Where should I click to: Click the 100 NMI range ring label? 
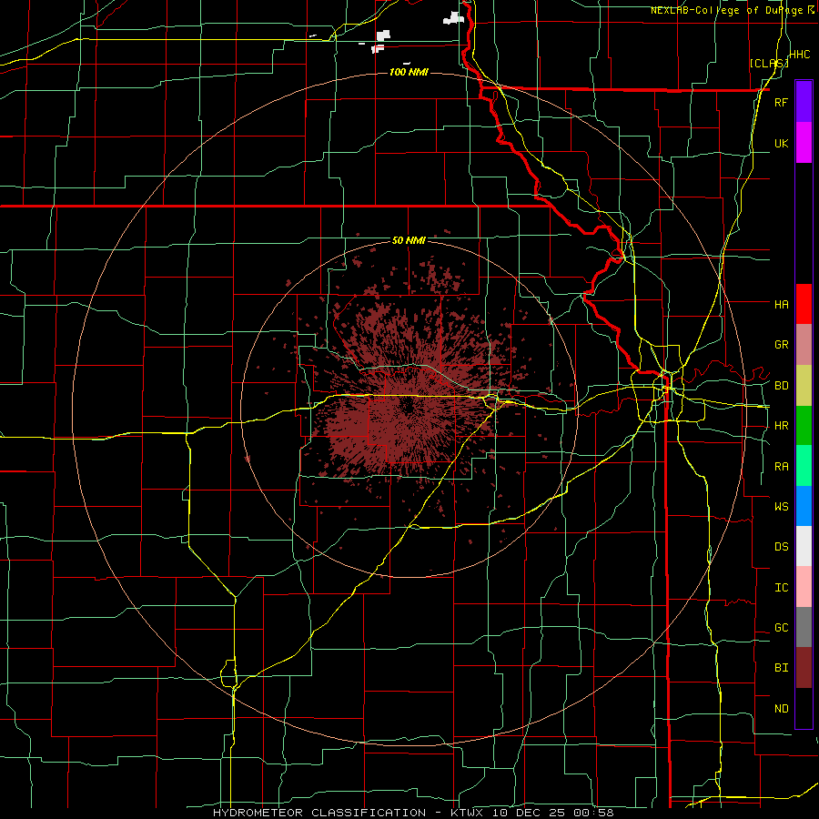coord(409,72)
